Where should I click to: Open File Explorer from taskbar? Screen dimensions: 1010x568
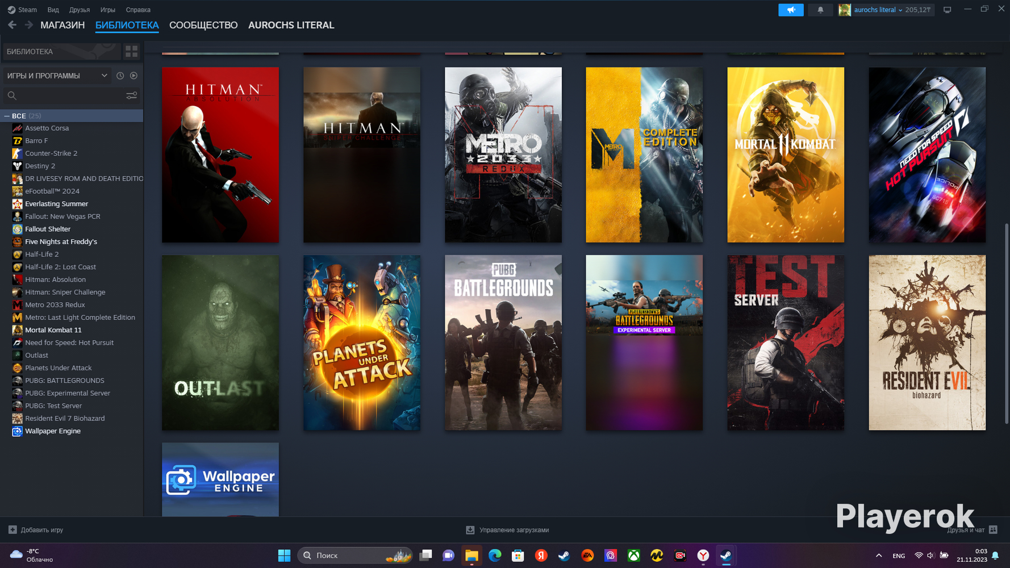pos(471,556)
